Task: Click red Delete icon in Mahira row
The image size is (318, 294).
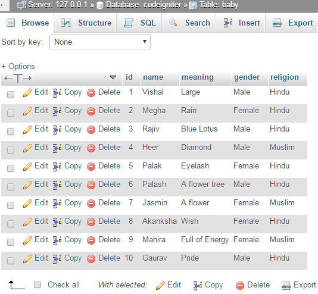Action: pyautogui.click(x=91, y=240)
